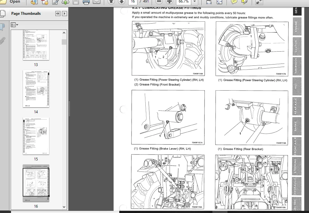Click figure 704W115A brake lever diagram
309x213 pixels.
168,117
